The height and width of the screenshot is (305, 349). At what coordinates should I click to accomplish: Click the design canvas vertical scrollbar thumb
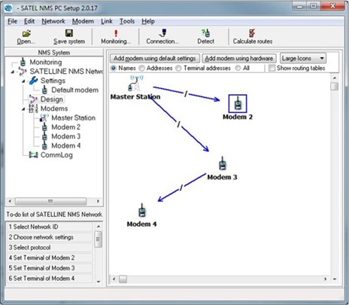point(334,86)
